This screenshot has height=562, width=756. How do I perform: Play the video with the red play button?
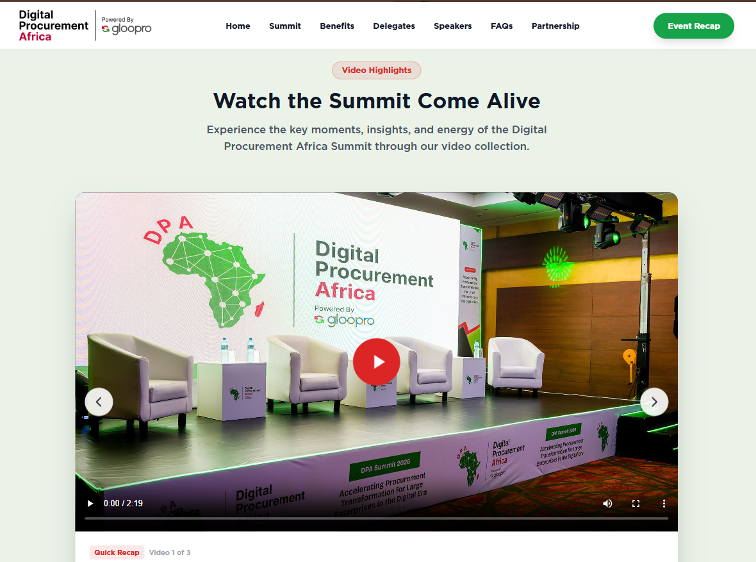click(x=377, y=362)
